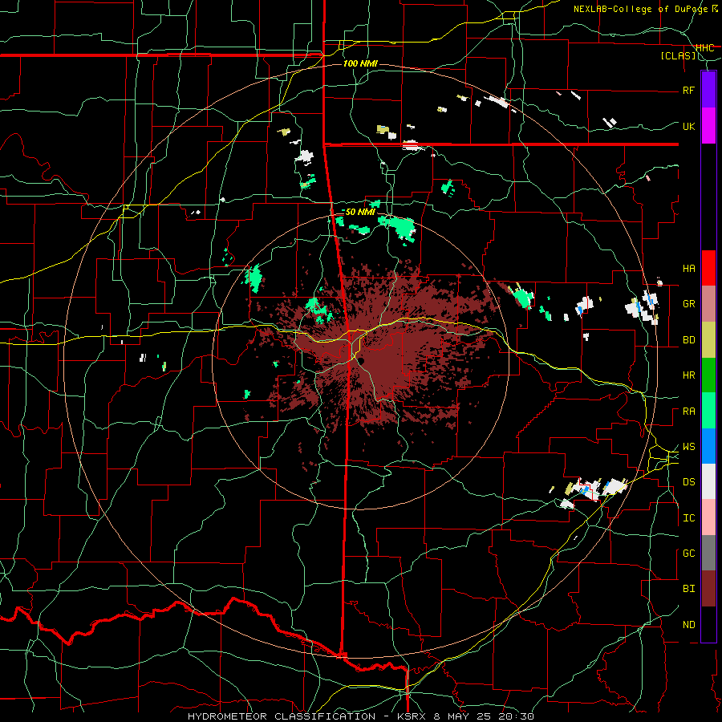Click the GC legend label

tap(688, 554)
